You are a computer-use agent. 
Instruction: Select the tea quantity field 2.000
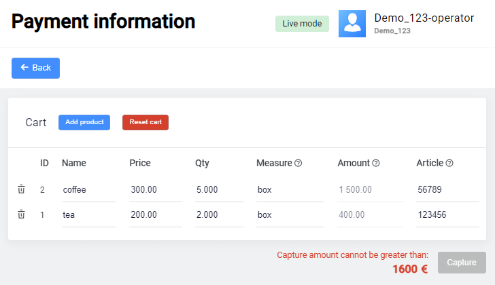(x=218, y=215)
